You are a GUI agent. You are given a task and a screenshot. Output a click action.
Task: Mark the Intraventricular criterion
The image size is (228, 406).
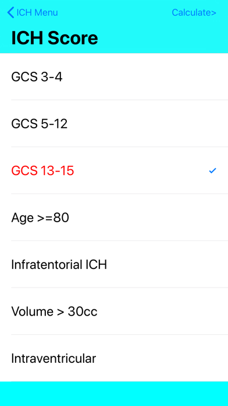click(114, 358)
